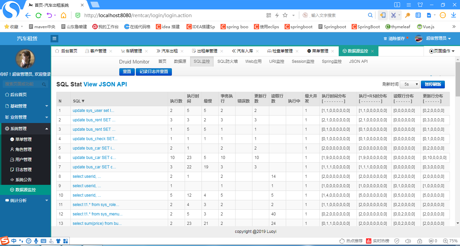The image size is (460, 246).
Task: Select 系统公告 in the sidebar
Action: click(x=25, y=179)
